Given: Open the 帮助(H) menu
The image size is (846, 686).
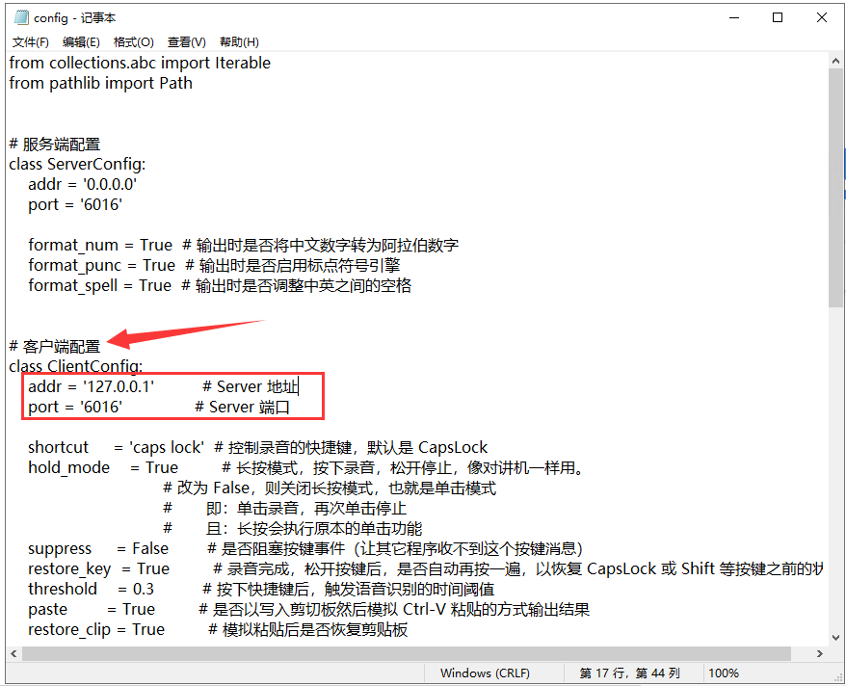Looking at the screenshot, I should coord(237,41).
